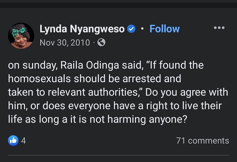Open the three-dot post options menu
The image size is (237, 162).
coord(219,28)
